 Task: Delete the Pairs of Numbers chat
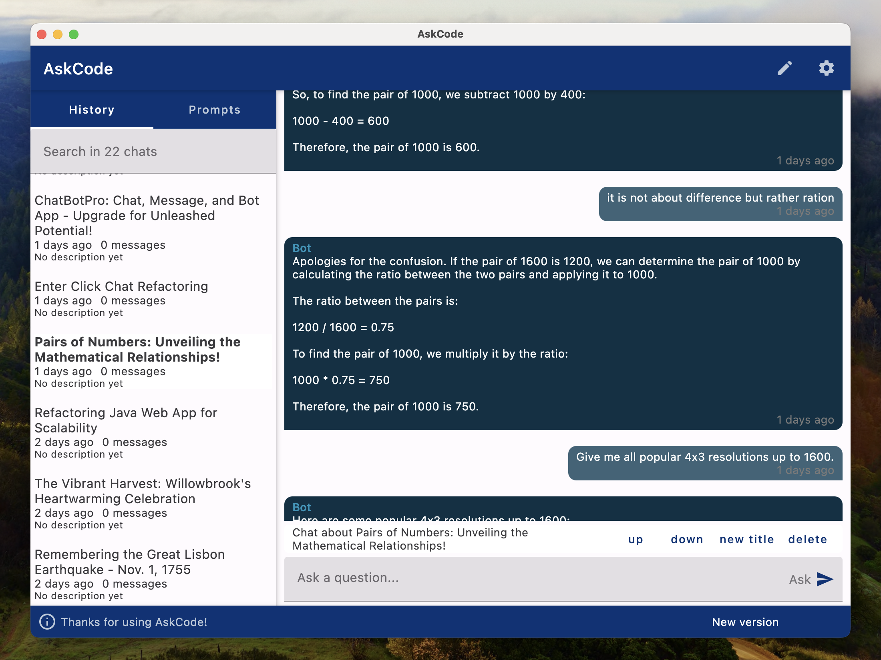pyautogui.click(x=808, y=539)
